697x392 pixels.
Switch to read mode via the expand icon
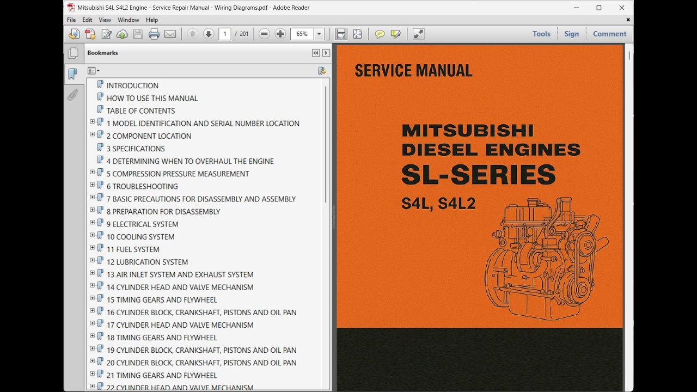coord(418,34)
